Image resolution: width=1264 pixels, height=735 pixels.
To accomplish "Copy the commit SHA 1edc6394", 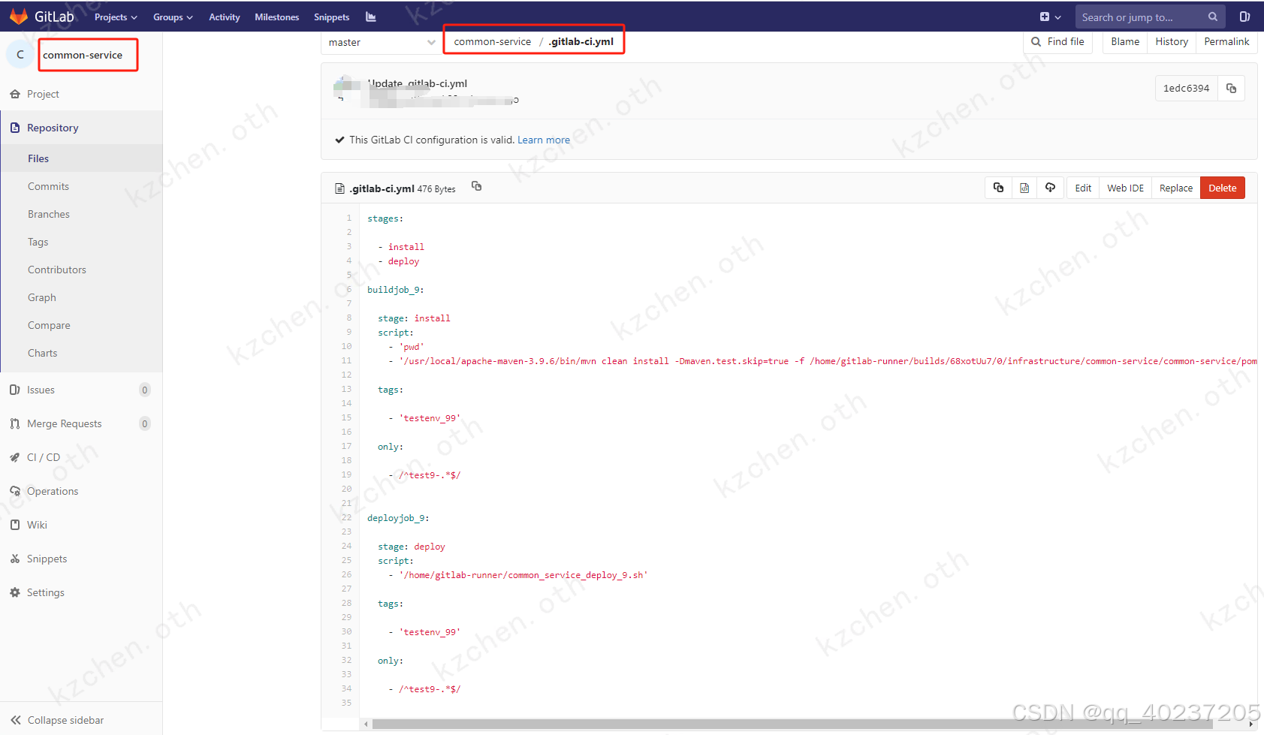I will 1231,88.
